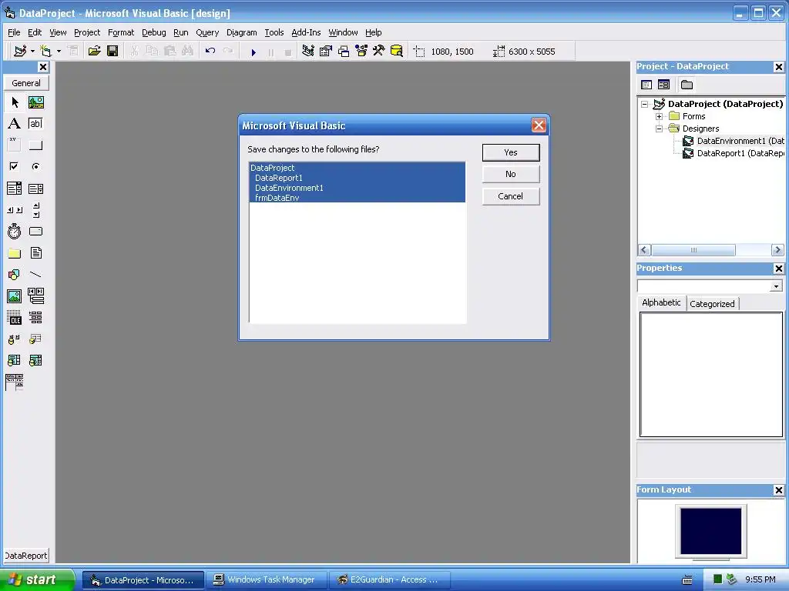Select the PictureBox tool in toolbox
The width and height of the screenshot is (789, 591).
(x=35, y=102)
